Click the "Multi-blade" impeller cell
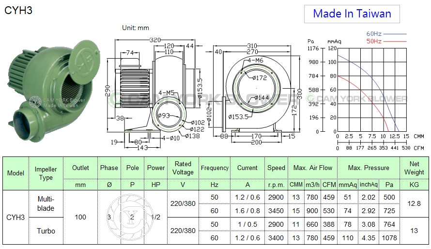 (x=46, y=203)
